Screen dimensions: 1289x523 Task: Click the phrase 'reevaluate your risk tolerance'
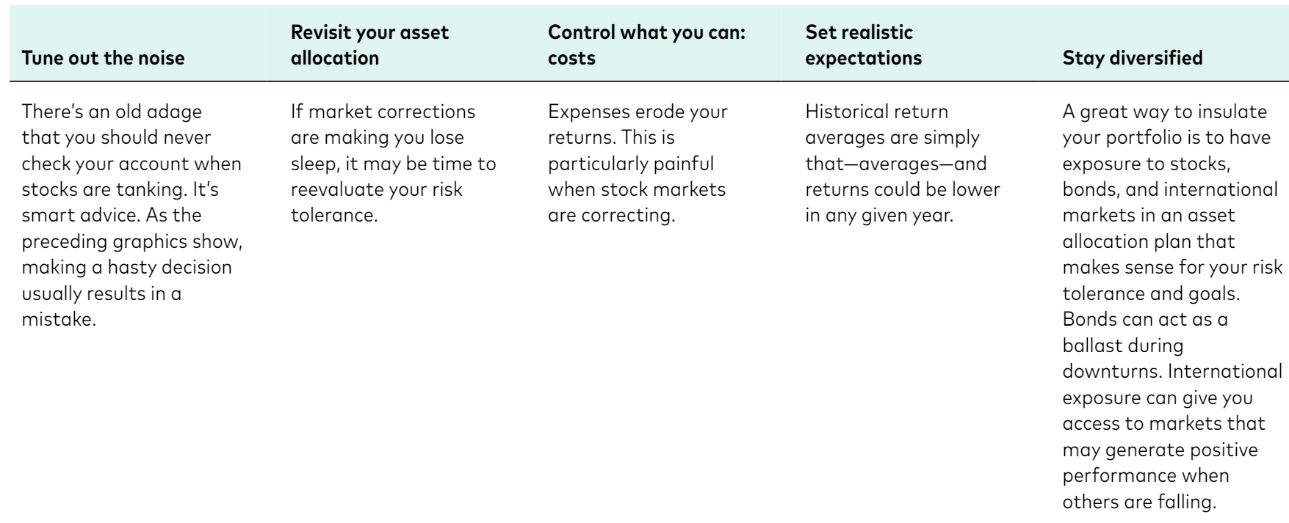[x=377, y=202]
